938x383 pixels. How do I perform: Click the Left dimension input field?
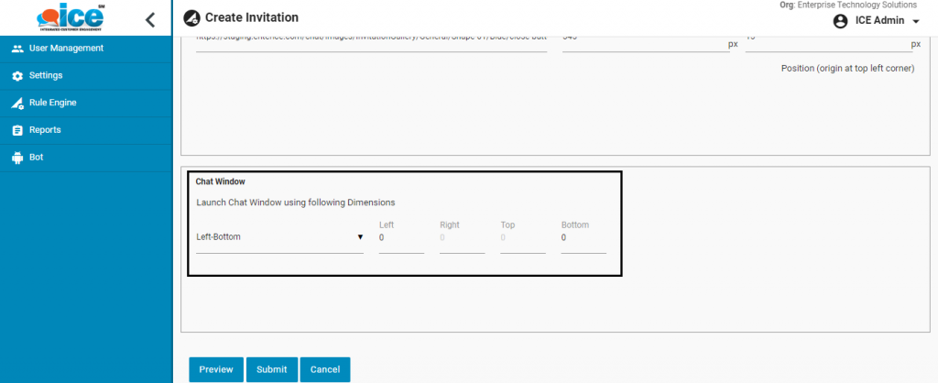(401, 238)
